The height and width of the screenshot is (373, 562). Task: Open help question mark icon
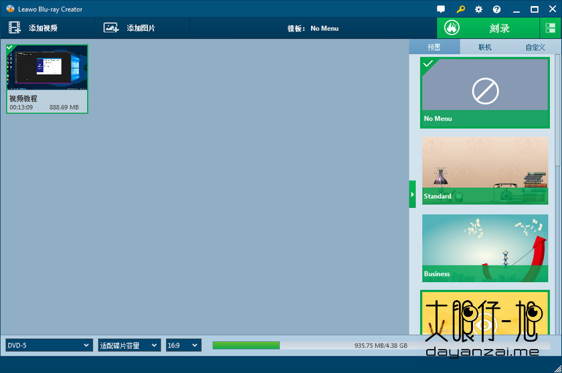pos(496,9)
